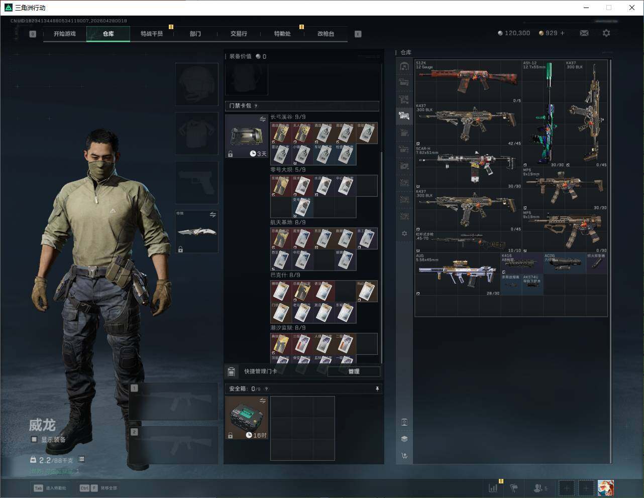This screenshot has height=498, width=644.
Task: Click the 转移全部 shortcut button
Action: pos(98,488)
